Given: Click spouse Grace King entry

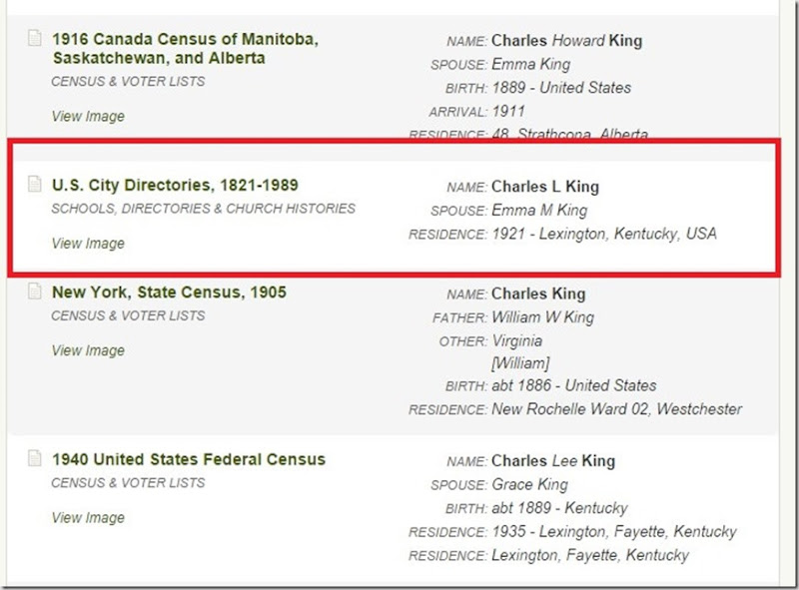Looking at the screenshot, I should [529, 484].
